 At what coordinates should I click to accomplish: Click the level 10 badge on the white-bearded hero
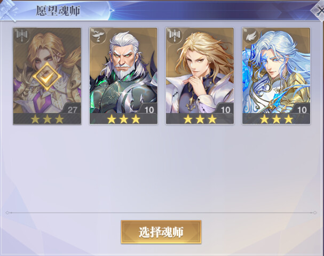[x=148, y=109]
